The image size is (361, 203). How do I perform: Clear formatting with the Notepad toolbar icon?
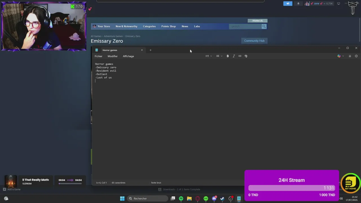tap(246, 56)
